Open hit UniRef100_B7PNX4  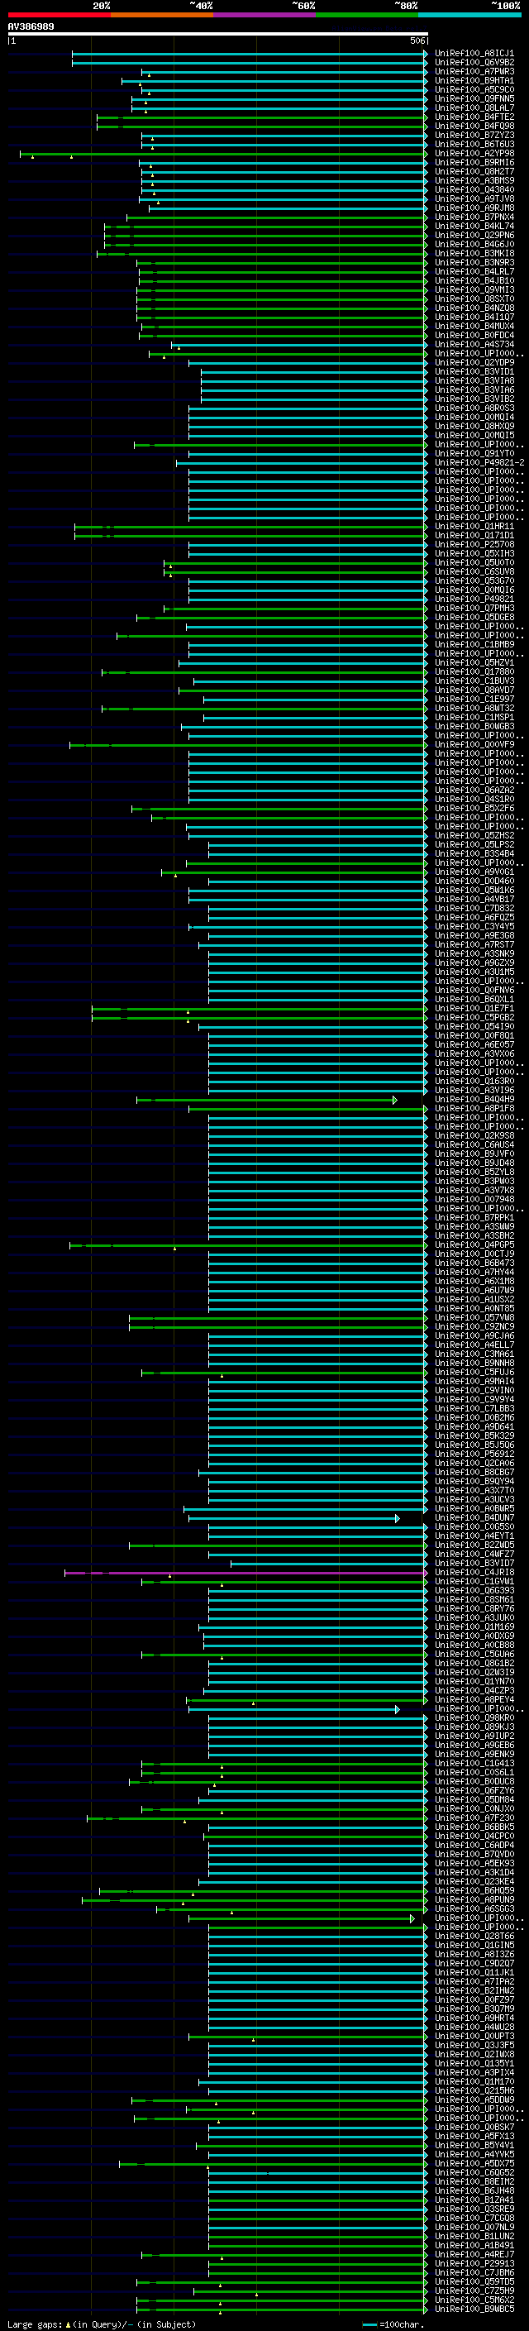(x=474, y=217)
